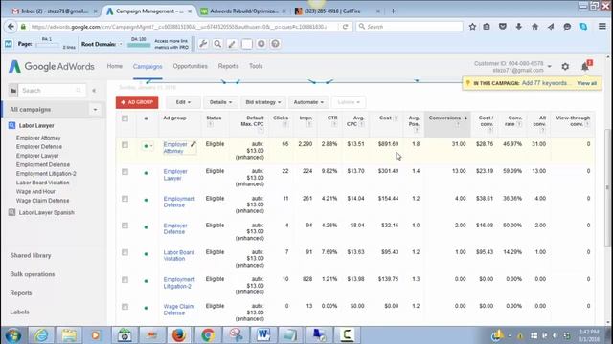Viewport: 613px width, 344px height.
Task: Select Labor Lawyer Spanish campaign in sidebar
Action: (x=47, y=212)
